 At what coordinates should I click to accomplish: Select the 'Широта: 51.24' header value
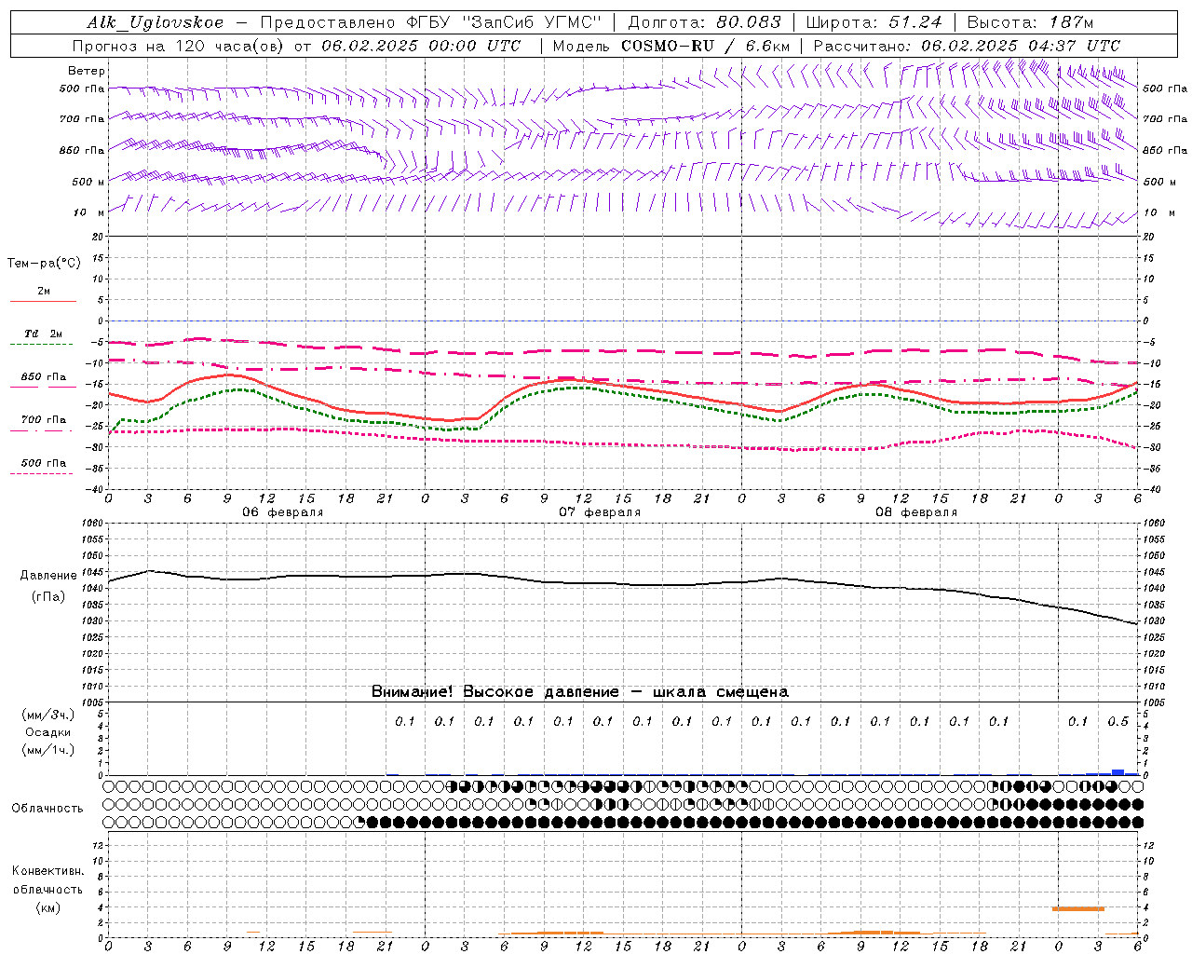coord(874,22)
